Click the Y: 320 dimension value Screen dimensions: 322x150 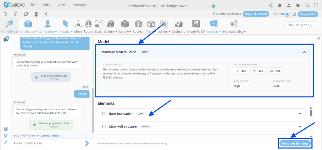[258, 71]
